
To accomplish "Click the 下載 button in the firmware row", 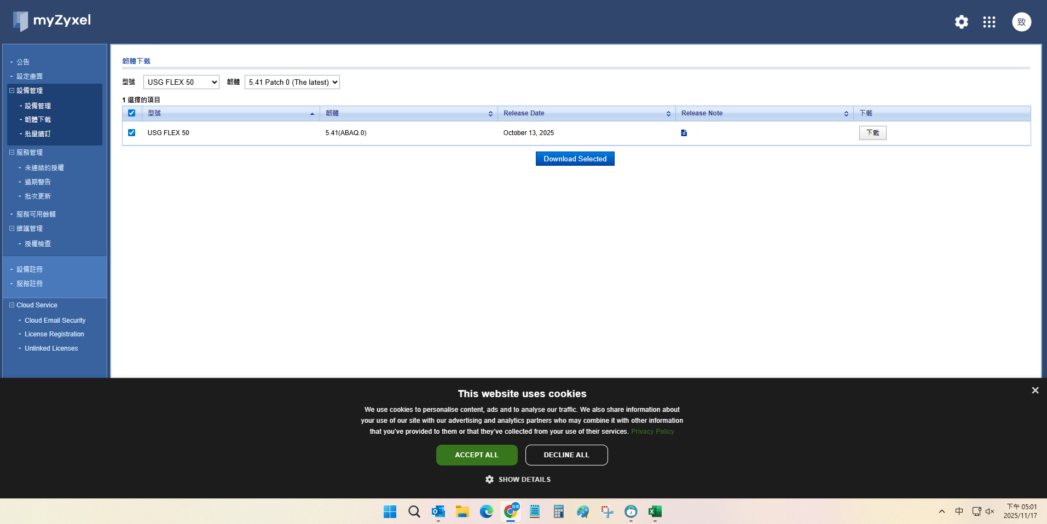I will pos(873,133).
